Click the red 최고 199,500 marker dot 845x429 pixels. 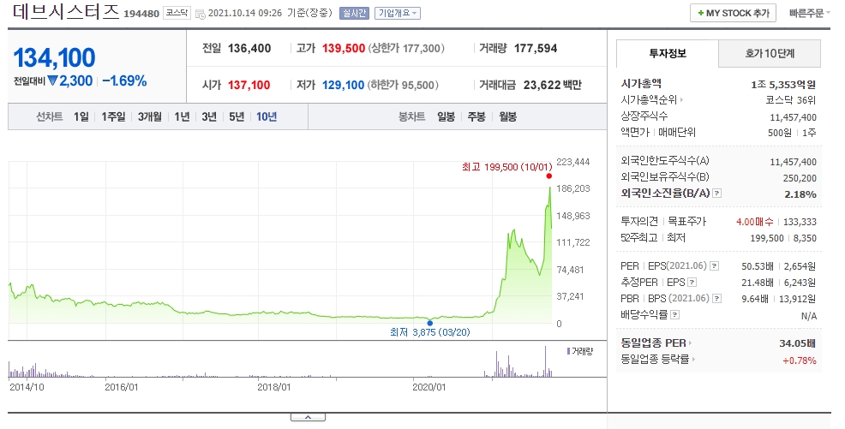(x=549, y=176)
